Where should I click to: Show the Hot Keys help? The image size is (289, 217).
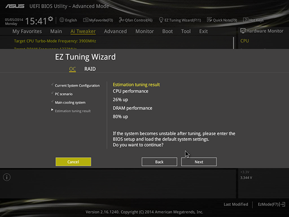253,20
